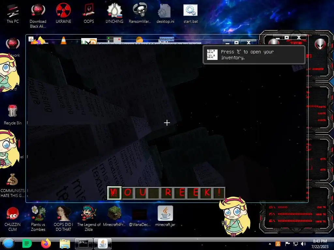Select the LYNCHING desktop shortcut
Image resolution: width=334 pixels, height=250 pixels.
[x=114, y=13]
